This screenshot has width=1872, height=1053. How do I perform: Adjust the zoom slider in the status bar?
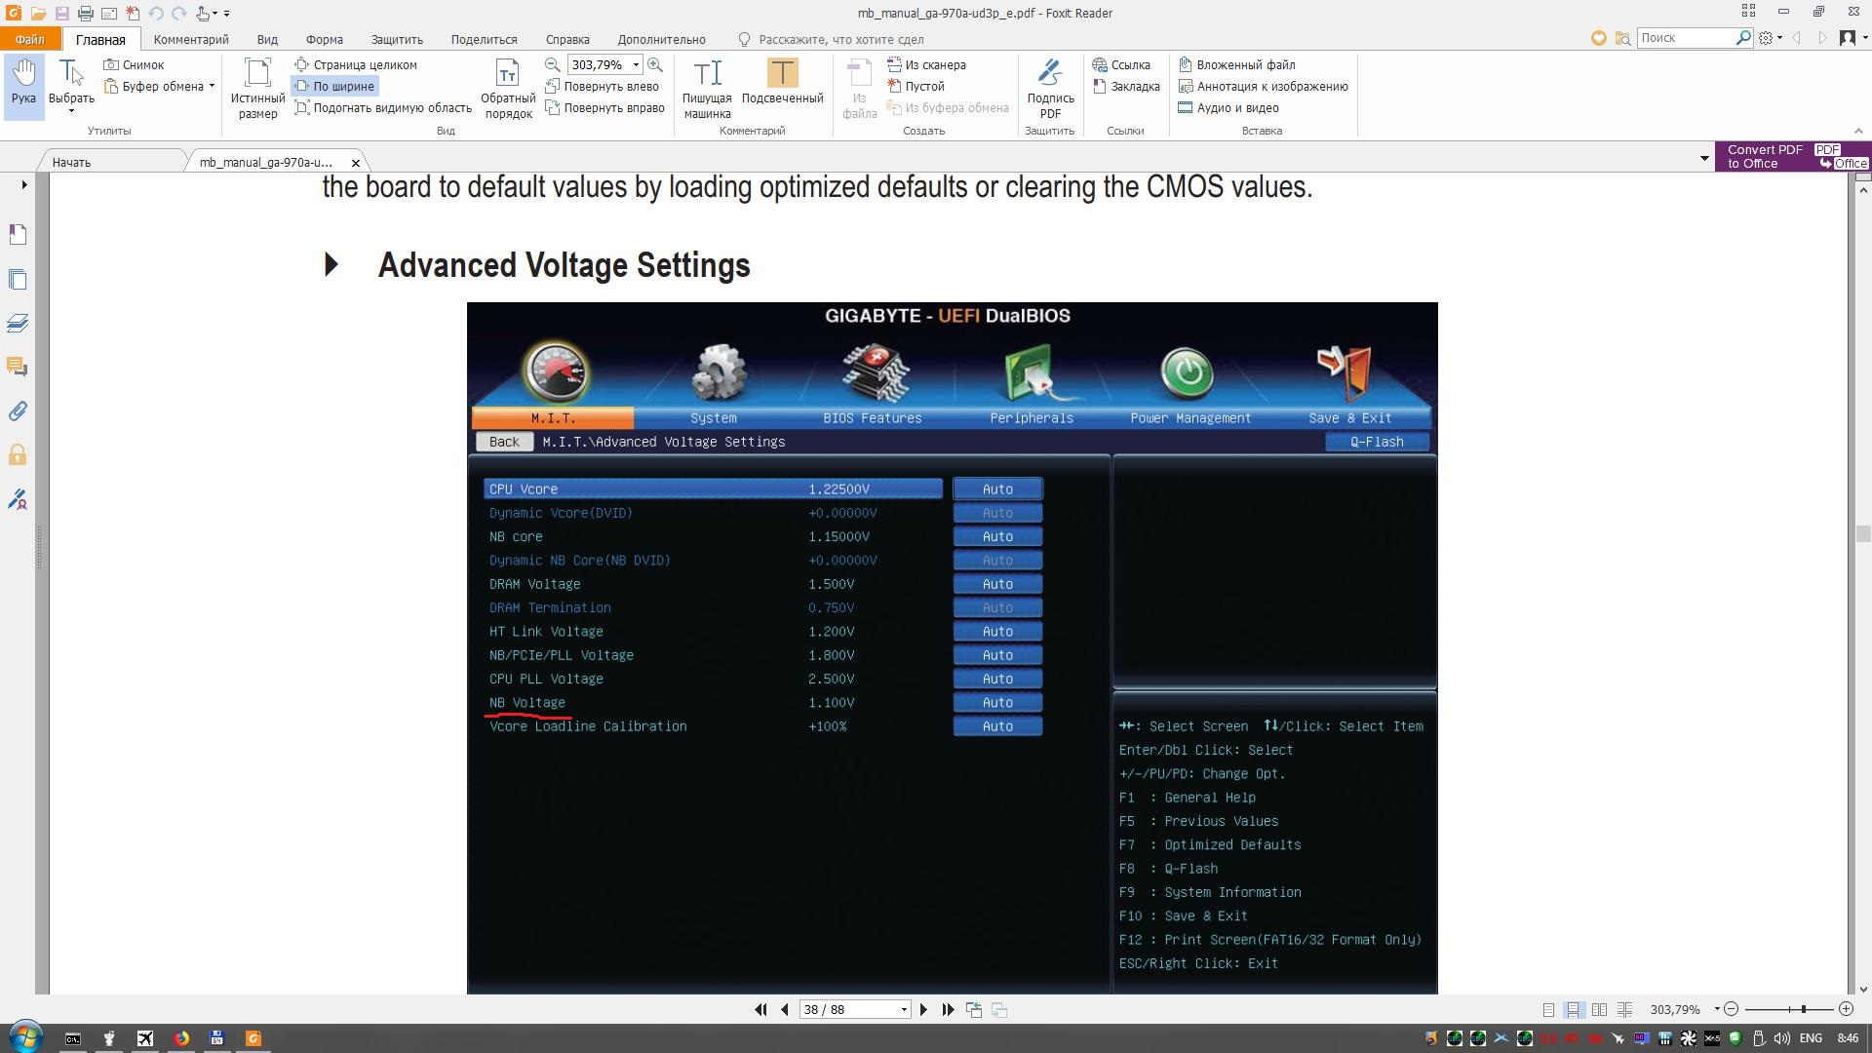(x=1803, y=1010)
